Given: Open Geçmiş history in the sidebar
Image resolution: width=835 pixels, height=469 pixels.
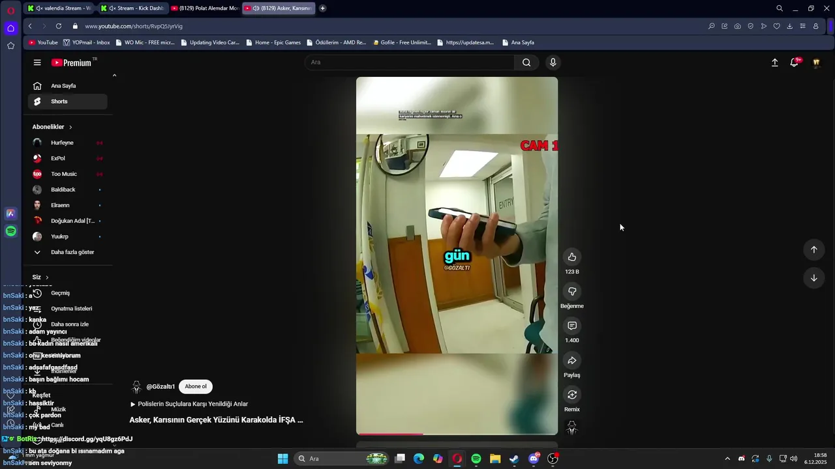Looking at the screenshot, I should [x=60, y=293].
